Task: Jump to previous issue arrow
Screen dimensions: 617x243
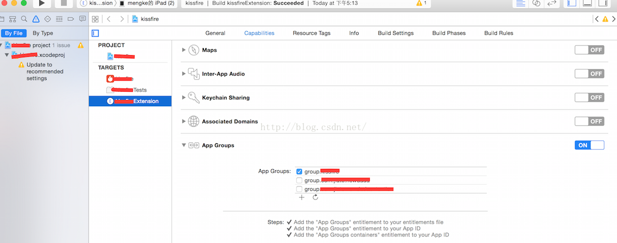Action: coord(597,19)
